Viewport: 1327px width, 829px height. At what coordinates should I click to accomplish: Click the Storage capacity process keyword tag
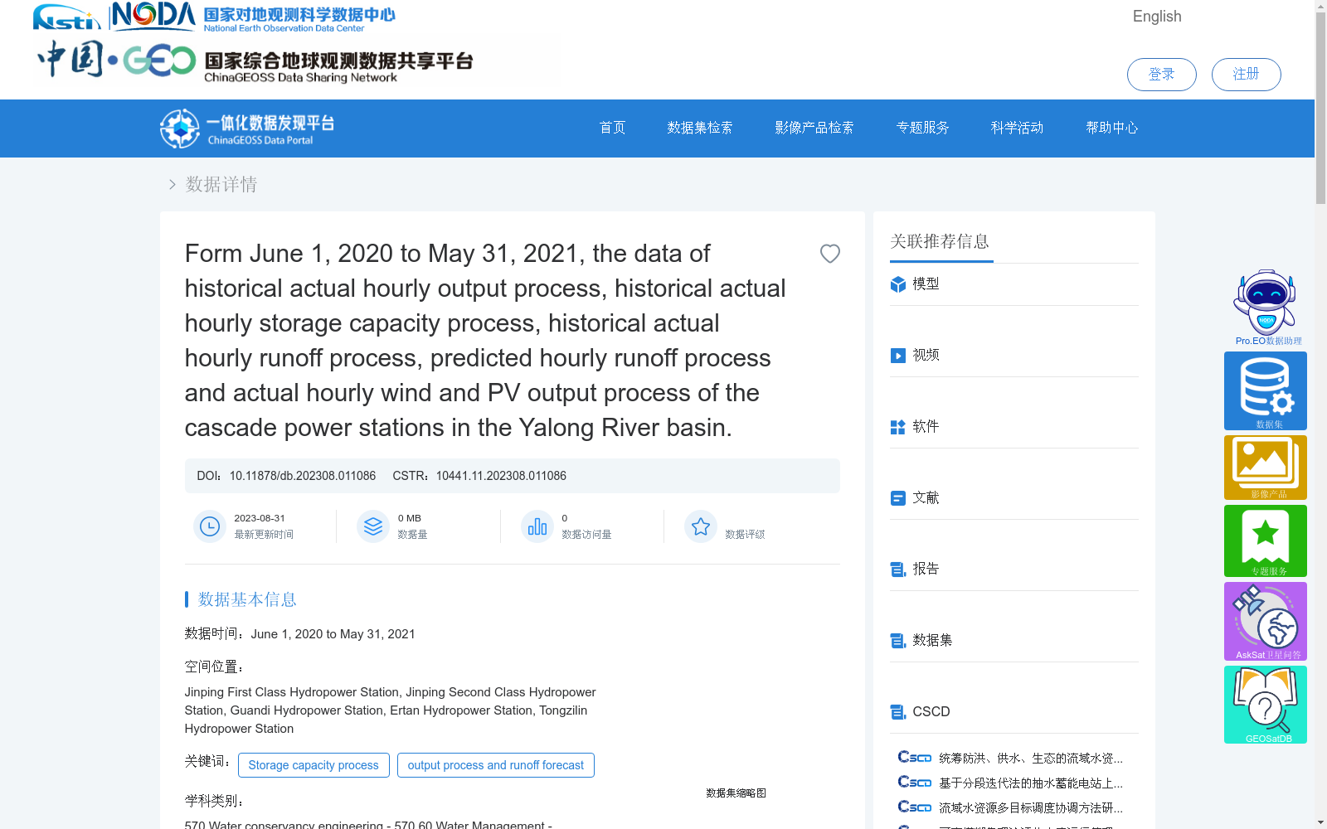(x=314, y=765)
